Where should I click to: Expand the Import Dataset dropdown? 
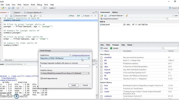(x=116, y=16)
